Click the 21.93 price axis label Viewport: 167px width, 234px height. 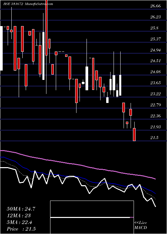156,127
